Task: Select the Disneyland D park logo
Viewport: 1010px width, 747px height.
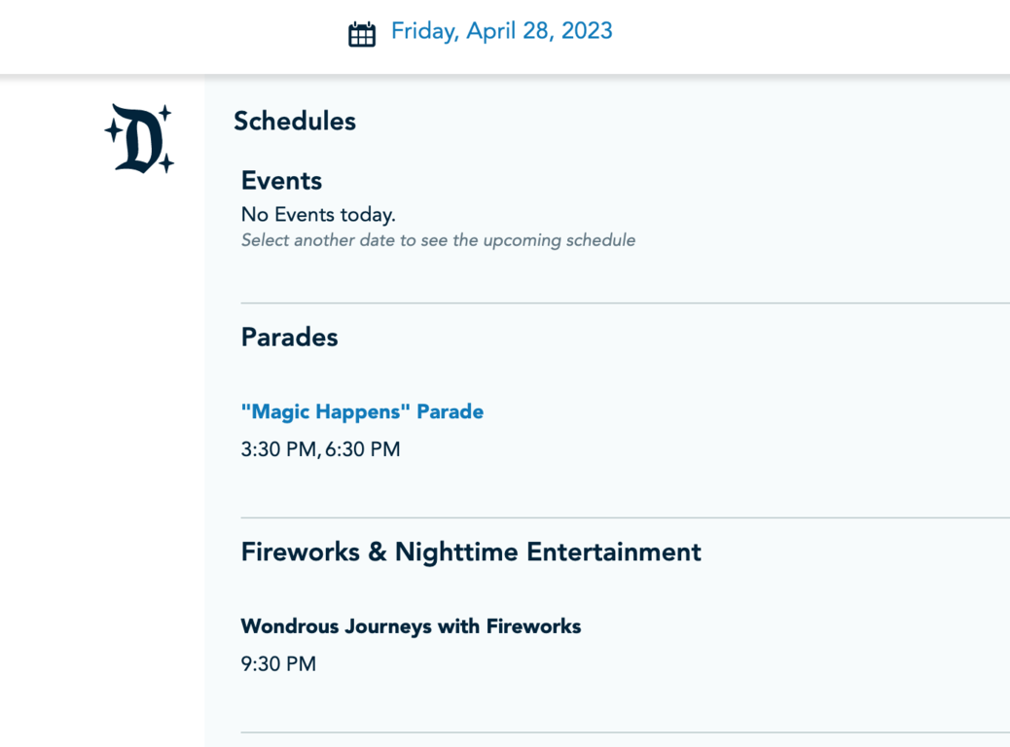Action: click(139, 138)
